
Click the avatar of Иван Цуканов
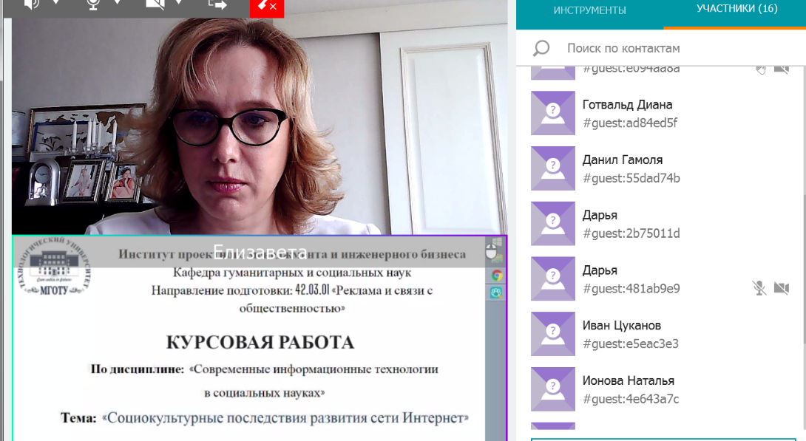pyautogui.click(x=553, y=334)
